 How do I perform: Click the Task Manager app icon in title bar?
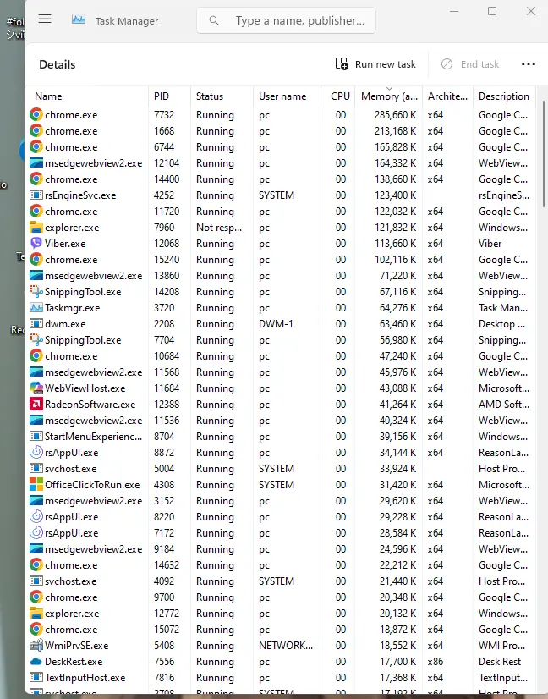coord(79,19)
